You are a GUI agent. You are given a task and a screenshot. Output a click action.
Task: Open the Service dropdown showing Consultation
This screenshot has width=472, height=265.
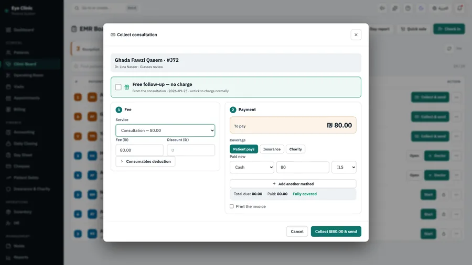[x=165, y=130]
